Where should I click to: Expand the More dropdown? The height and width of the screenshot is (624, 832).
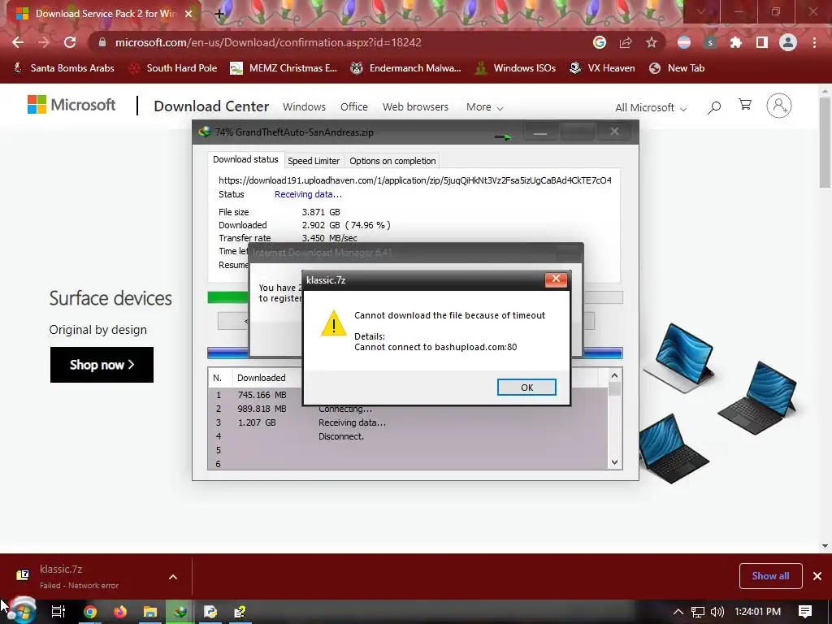(484, 107)
